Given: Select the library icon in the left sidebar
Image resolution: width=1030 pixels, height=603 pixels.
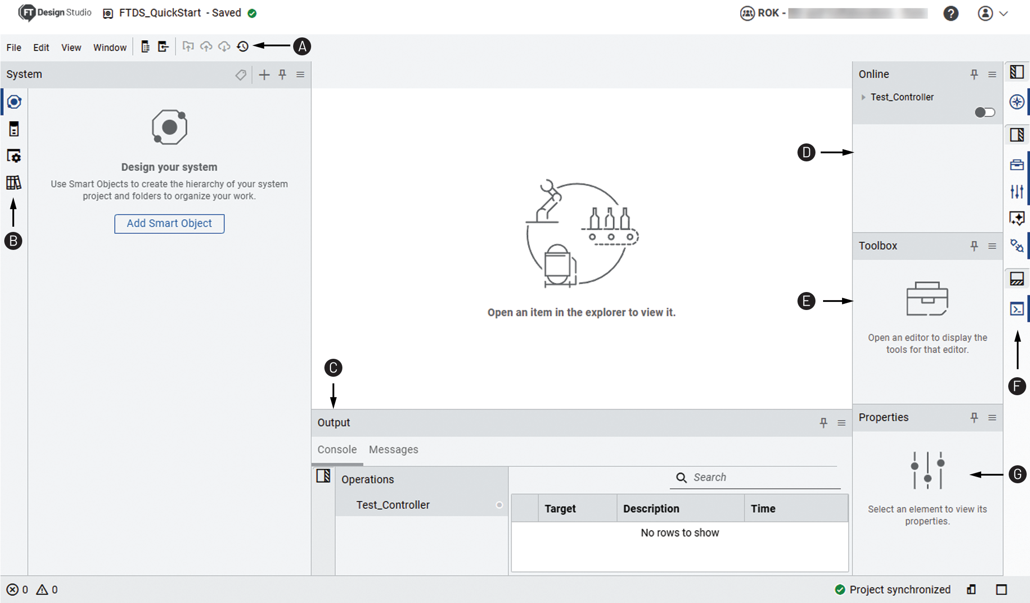Looking at the screenshot, I should [x=13, y=183].
